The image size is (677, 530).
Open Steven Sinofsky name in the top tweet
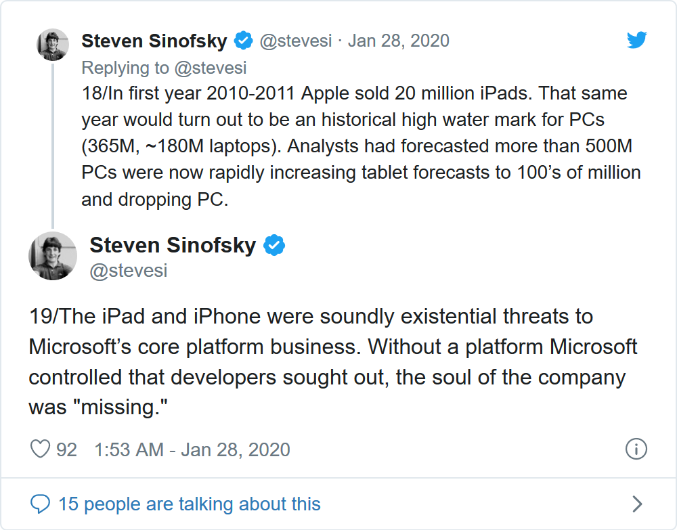154,41
